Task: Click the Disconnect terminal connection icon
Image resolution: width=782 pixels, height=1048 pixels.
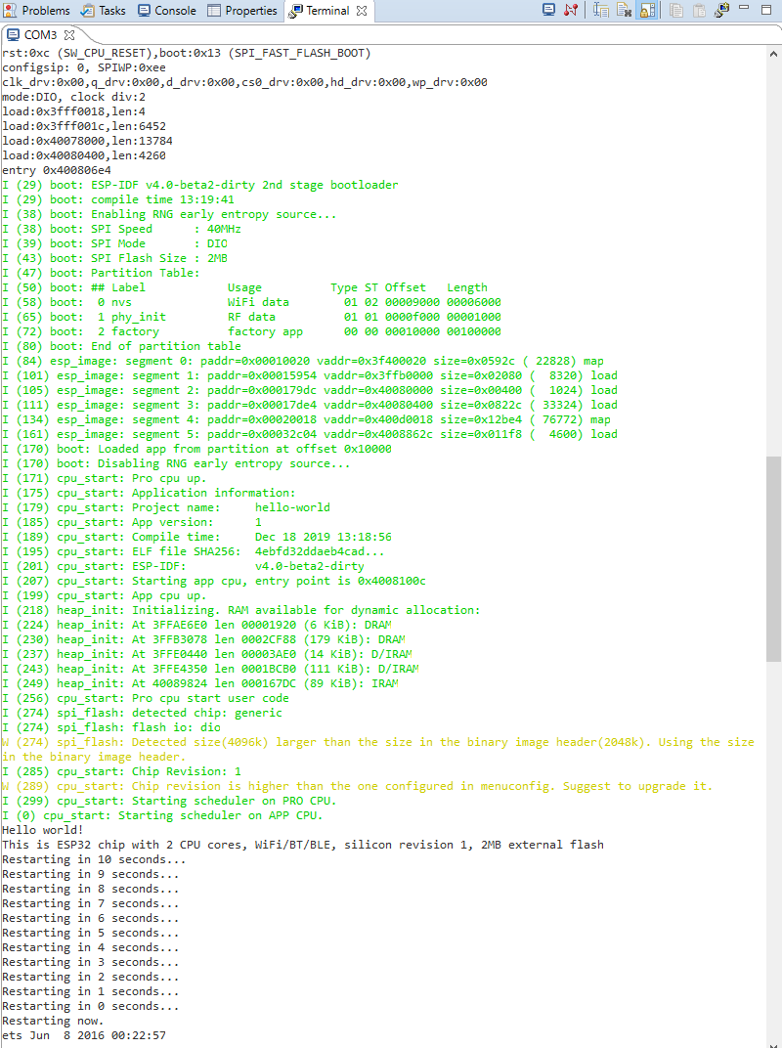Action: (570, 10)
